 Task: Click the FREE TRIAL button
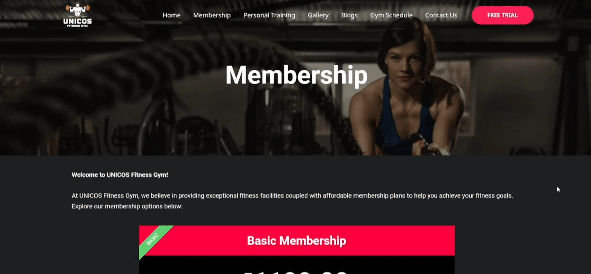pyautogui.click(x=502, y=15)
